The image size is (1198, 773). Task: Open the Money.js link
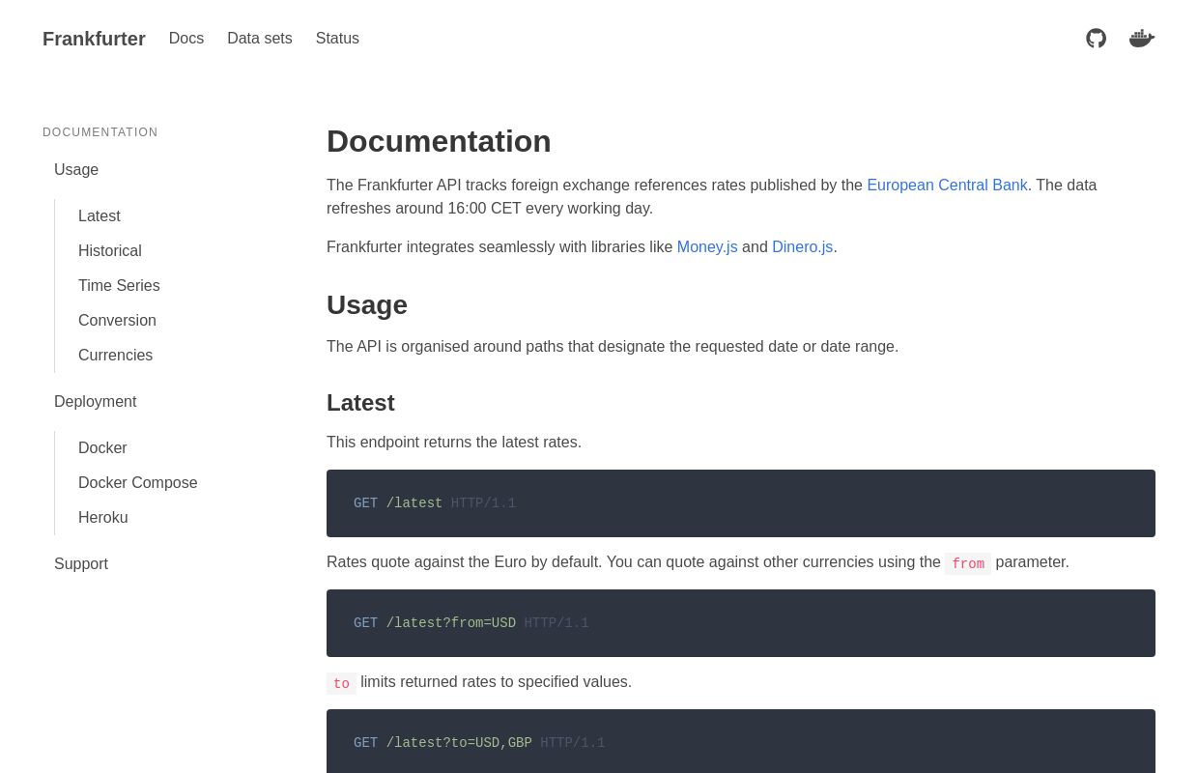[707, 247]
